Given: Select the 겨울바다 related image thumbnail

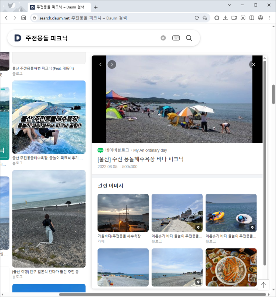Looking at the screenshot, I should [x=123, y=212].
